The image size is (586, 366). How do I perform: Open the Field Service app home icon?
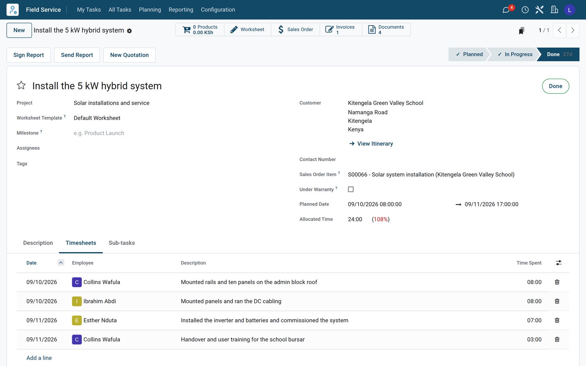tap(12, 10)
